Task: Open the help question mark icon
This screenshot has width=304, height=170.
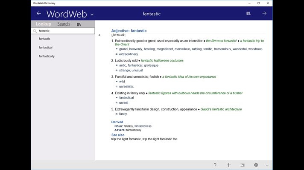Action: click(x=215, y=165)
